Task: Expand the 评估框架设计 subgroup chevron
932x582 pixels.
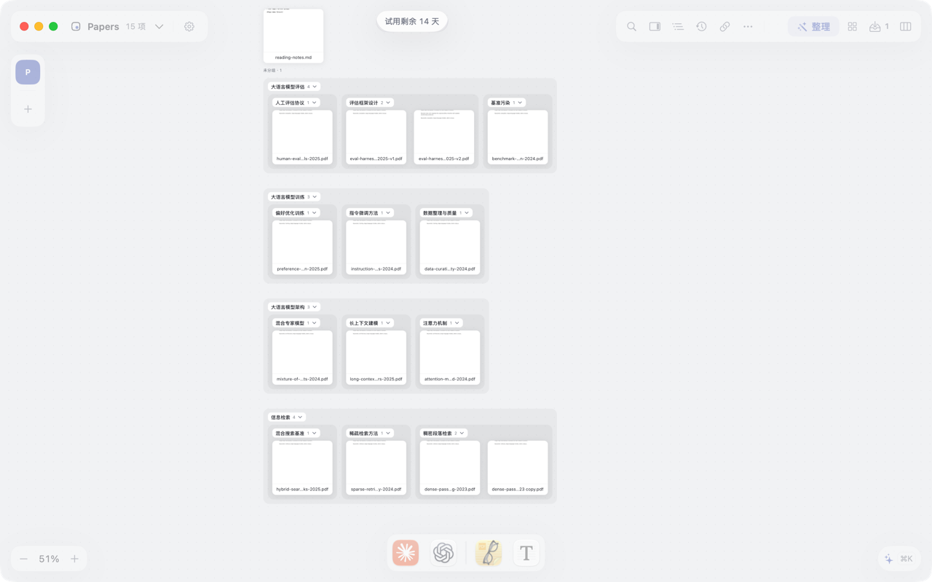Action: (388, 103)
